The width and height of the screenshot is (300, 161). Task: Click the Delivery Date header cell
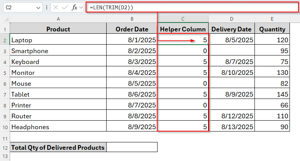coord(232,29)
